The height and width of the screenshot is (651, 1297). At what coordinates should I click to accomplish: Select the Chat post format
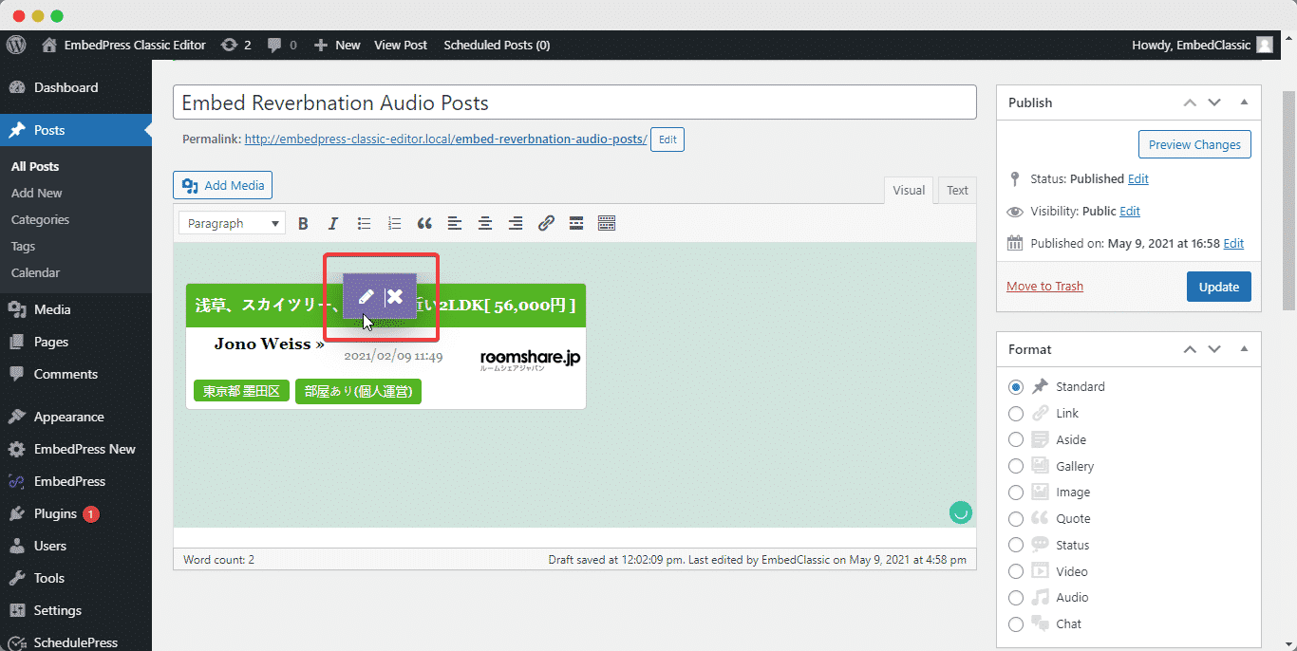click(1016, 624)
